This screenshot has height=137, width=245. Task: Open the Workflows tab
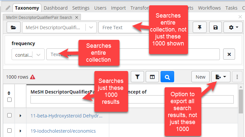coord(209,8)
